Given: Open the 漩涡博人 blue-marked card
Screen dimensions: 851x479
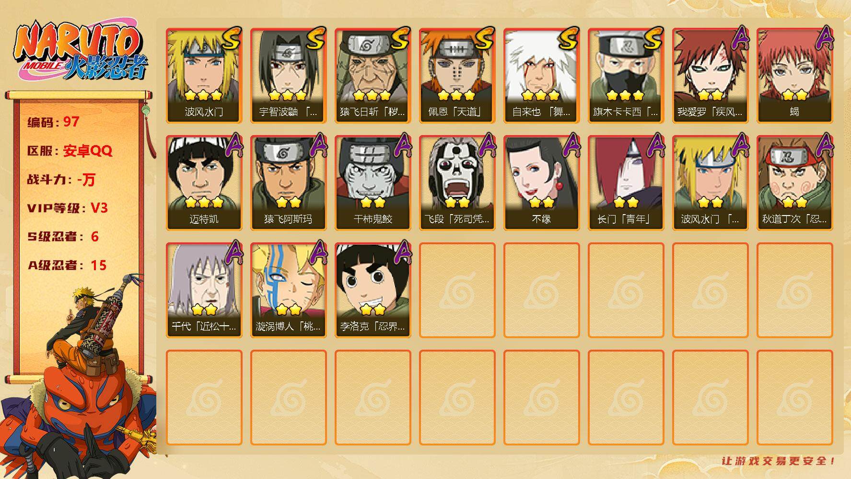Looking at the screenshot, I should click(x=288, y=290).
